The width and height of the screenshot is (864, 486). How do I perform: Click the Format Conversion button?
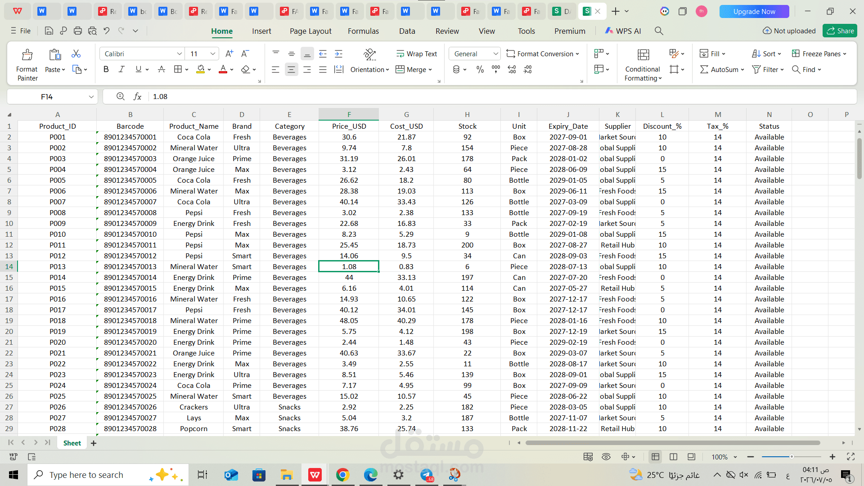[543, 54]
